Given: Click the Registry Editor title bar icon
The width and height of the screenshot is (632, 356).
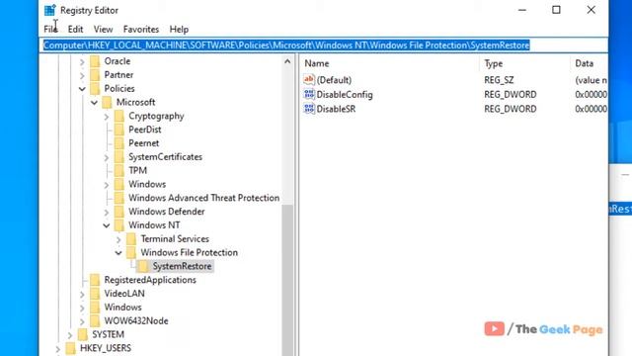Looking at the screenshot, I should pyautogui.click(x=50, y=10).
